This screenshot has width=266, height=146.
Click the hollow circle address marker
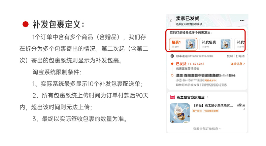pos(172,76)
